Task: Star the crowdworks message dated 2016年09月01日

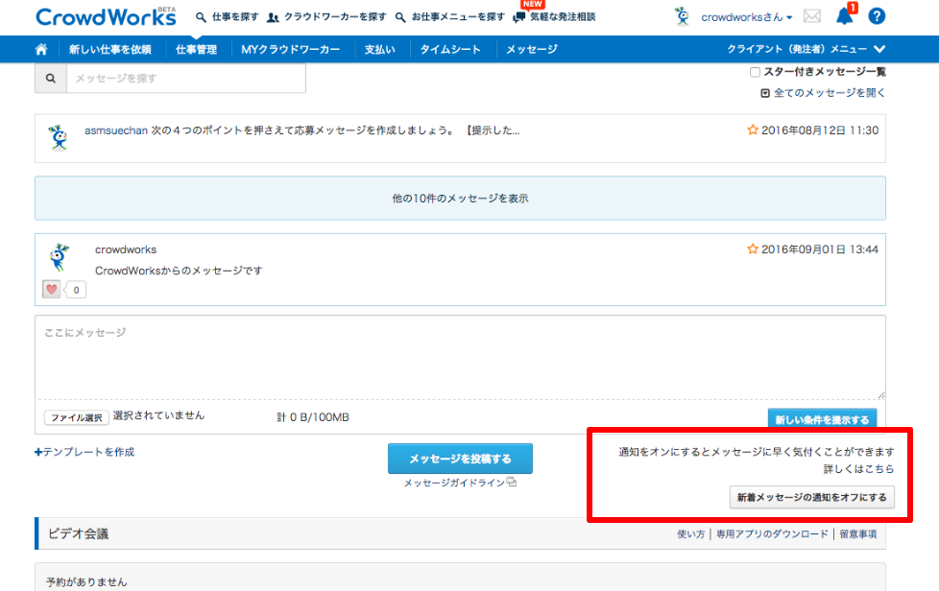Action: tap(753, 249)
